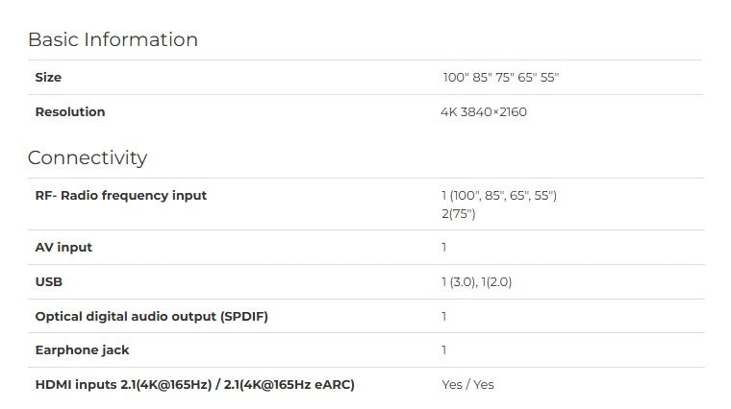Click the size values 100" 85" 75" 65" 55"
This screenshot has height=409, width=731.
click(x=501, y=77)
